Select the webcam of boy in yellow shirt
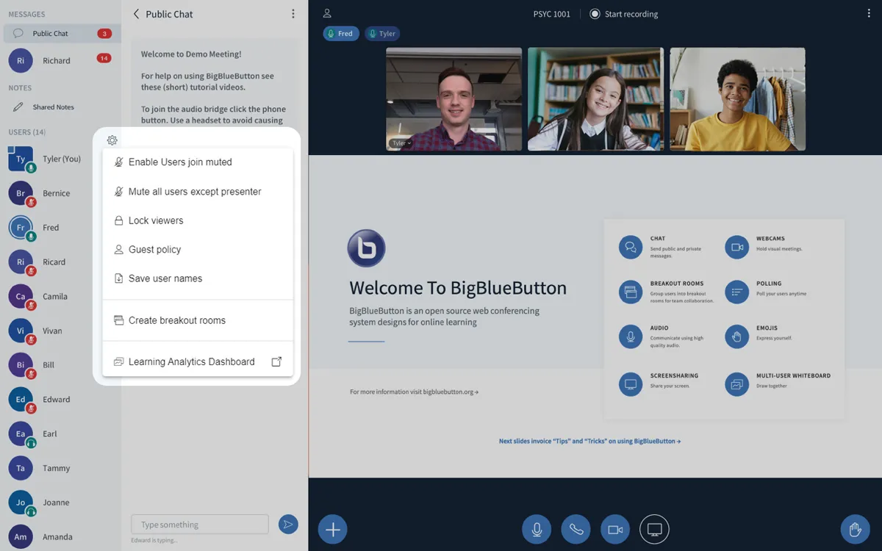This screenshot has height=551, width=882. coord(737,99)
